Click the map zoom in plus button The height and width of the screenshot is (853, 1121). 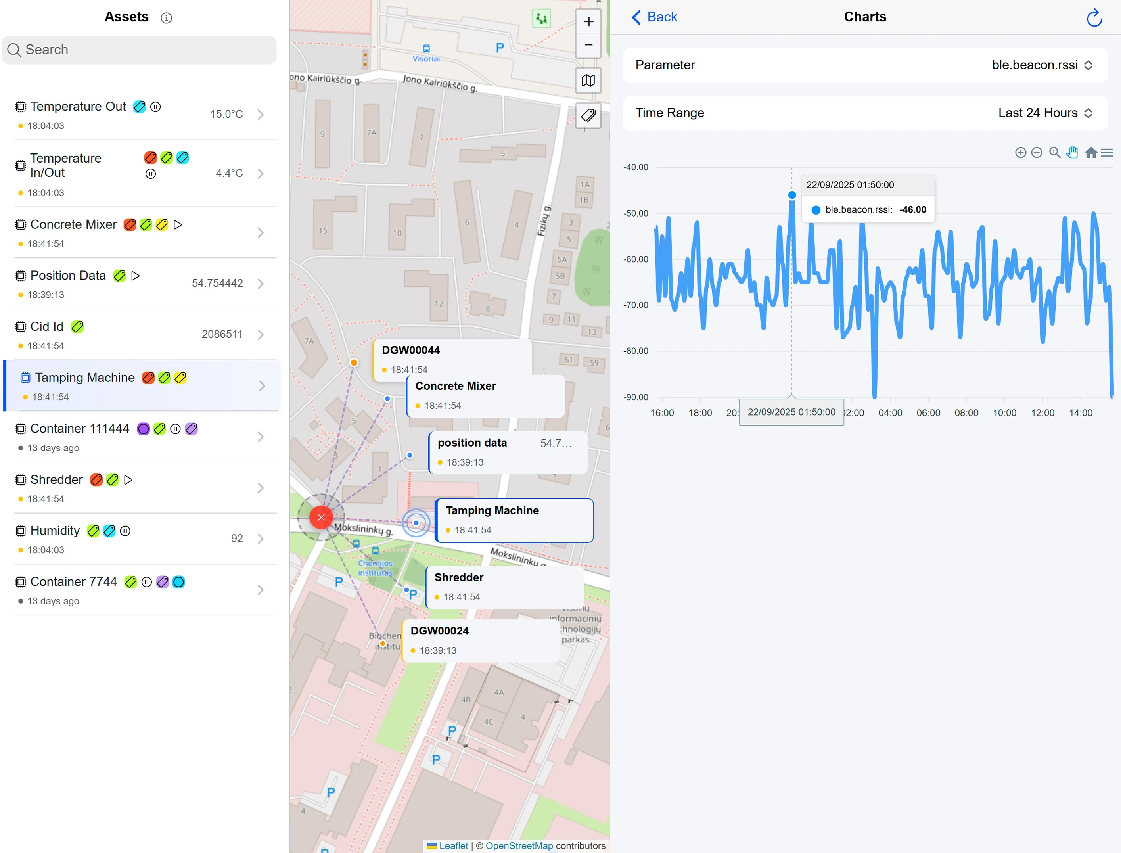pos(588,22)
